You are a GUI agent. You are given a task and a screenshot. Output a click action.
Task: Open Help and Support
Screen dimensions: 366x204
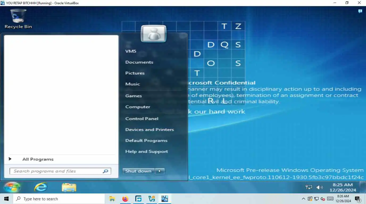point(147,151)
